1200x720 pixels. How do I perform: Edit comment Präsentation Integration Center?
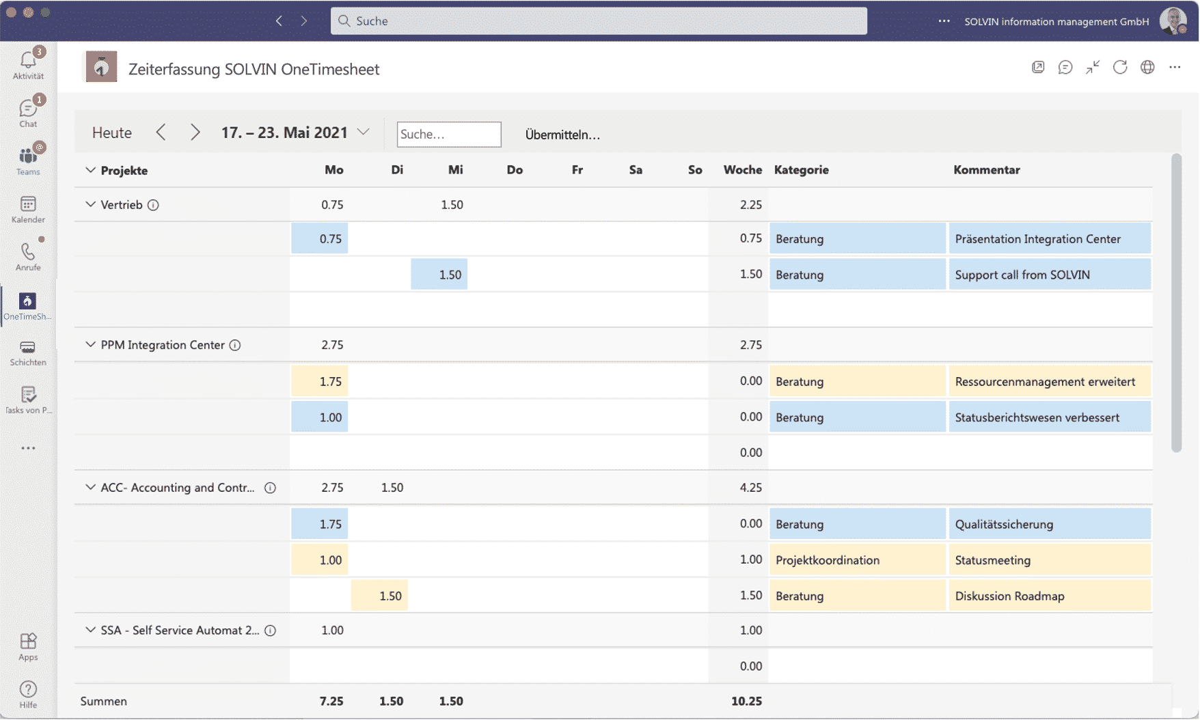click(x=1050, y=239)
